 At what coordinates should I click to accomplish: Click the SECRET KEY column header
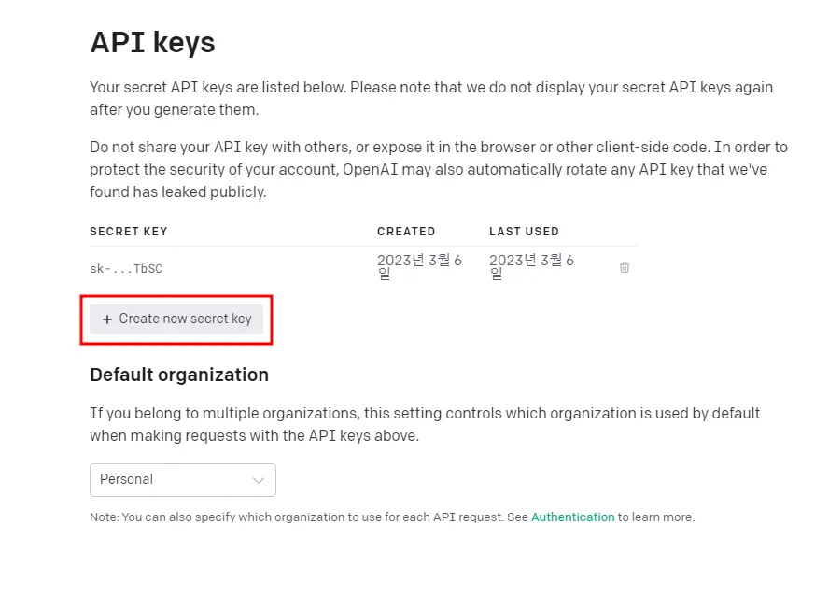[129, 232]
